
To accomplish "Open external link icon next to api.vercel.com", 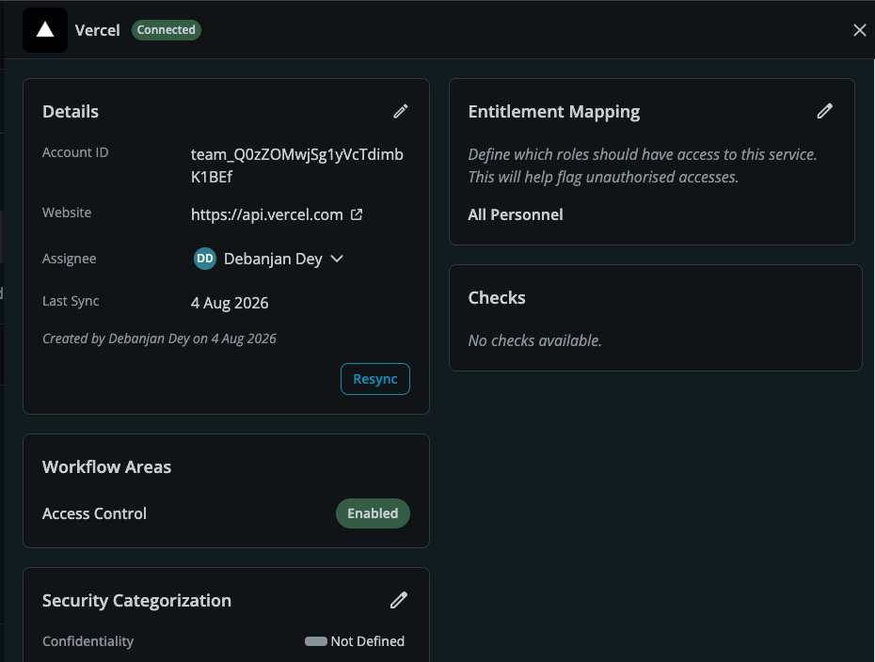I will 357,214.
